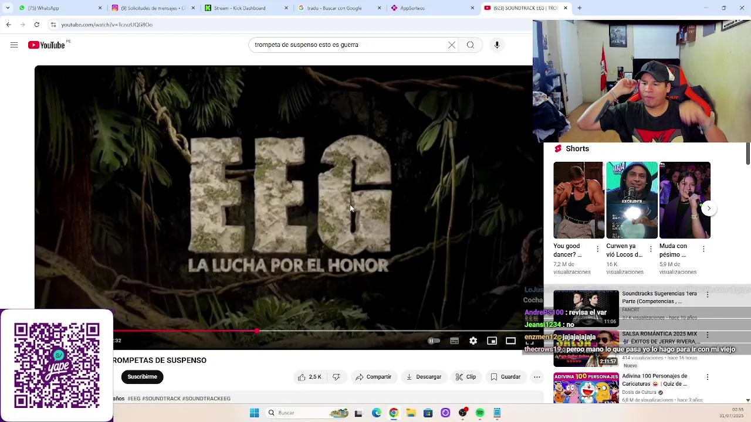Close the WhatsApp tab
The width and height of the screenshot is (751, 422).
coord(100,8)
